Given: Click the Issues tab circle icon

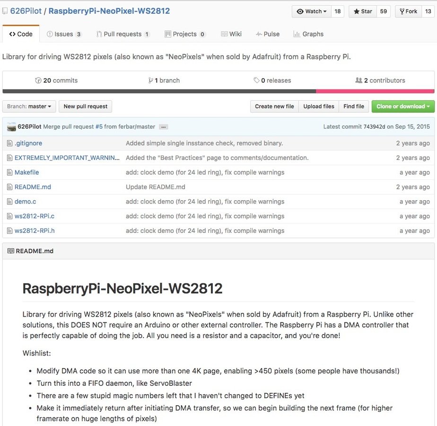Looking at the screenshot, I should (x=50, y=34).
